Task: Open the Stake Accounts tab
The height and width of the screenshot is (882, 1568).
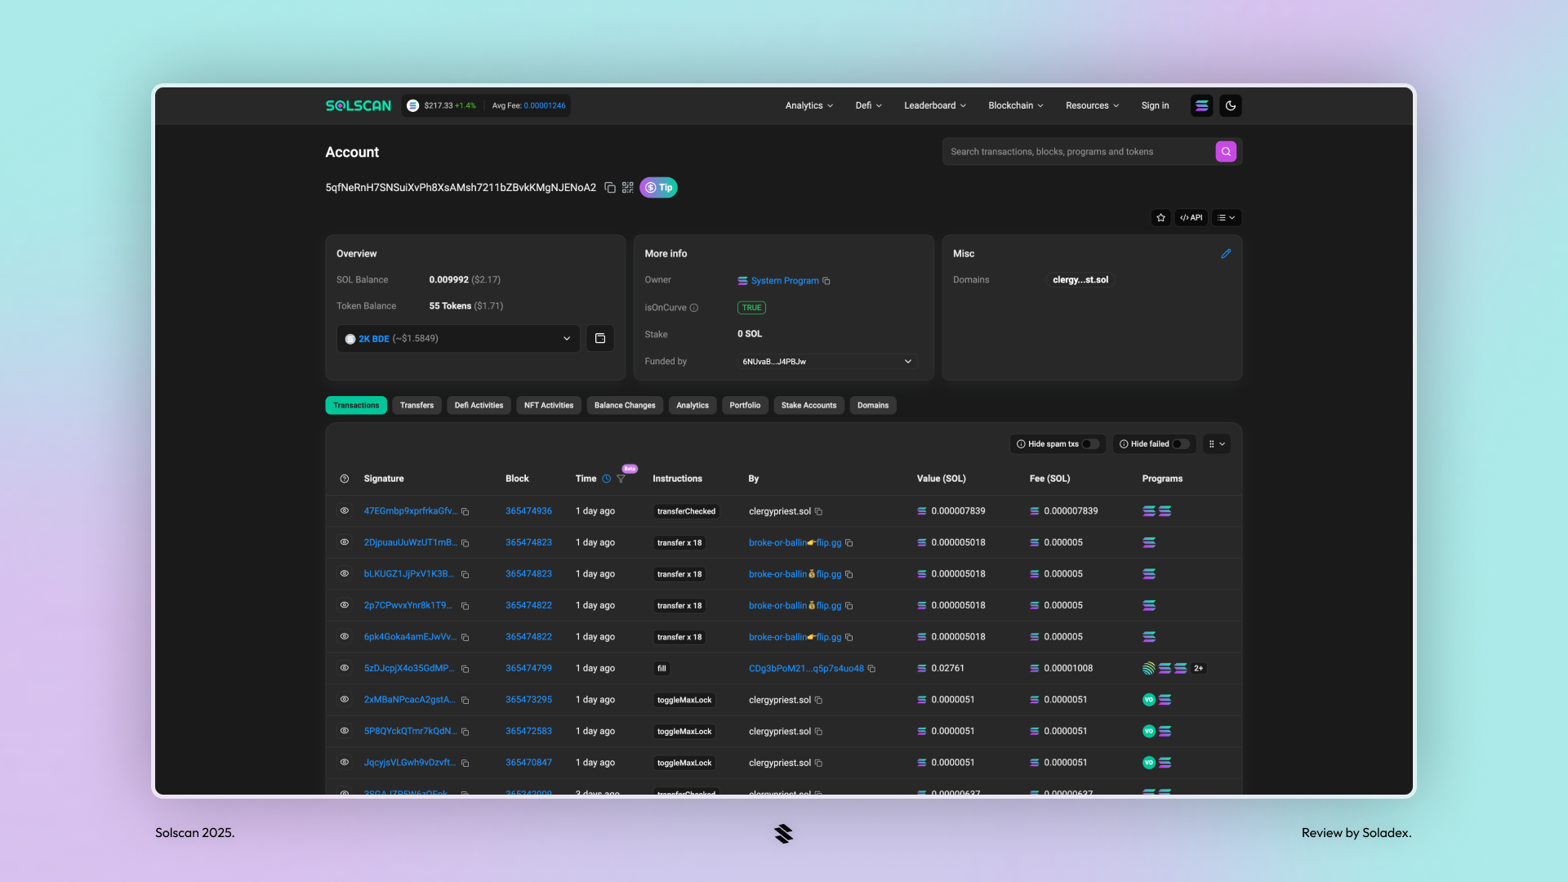Action: pos(808,405)
